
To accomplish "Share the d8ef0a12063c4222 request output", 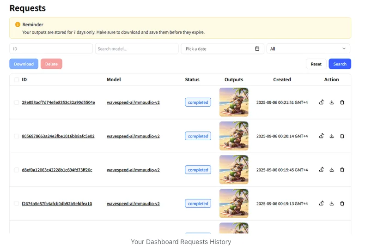I will tap(321, 170).
